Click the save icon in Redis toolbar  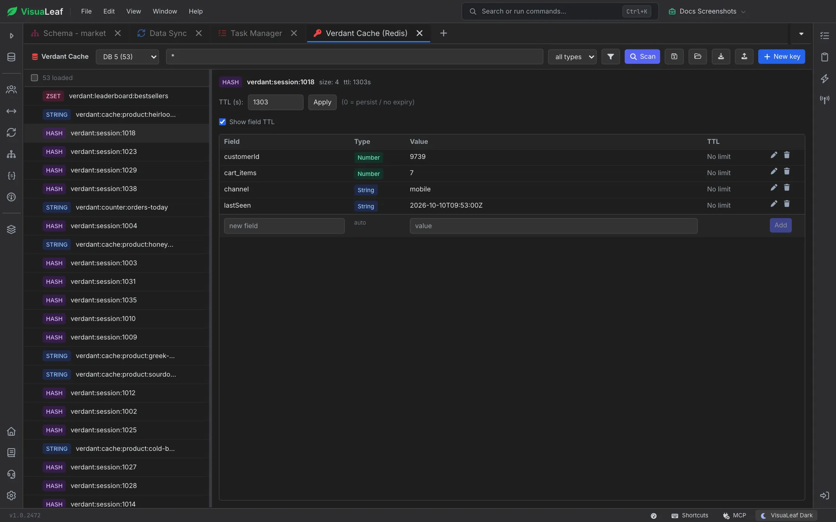[674, 56]
